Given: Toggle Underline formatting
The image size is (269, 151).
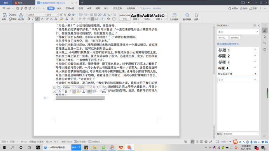Looking at the screenshot, I should 37,19.
